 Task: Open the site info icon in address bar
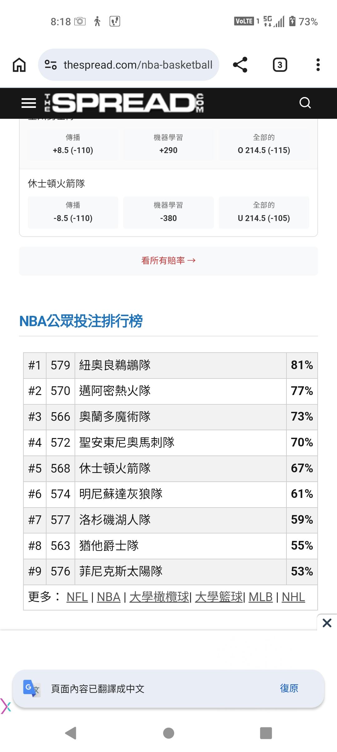tap(51, 65)
